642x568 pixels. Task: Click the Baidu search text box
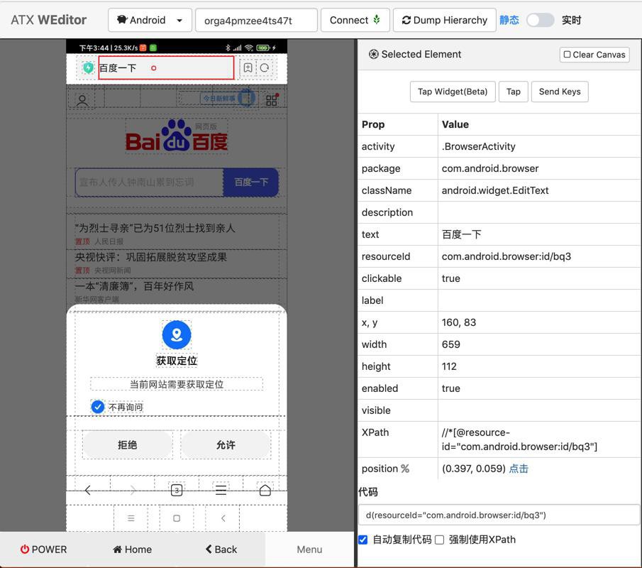[x=150, y=182]
